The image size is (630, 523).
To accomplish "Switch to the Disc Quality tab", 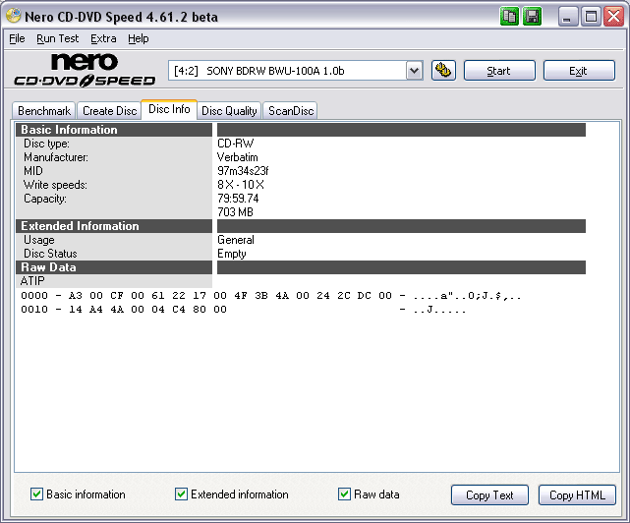I will [229, 110].
